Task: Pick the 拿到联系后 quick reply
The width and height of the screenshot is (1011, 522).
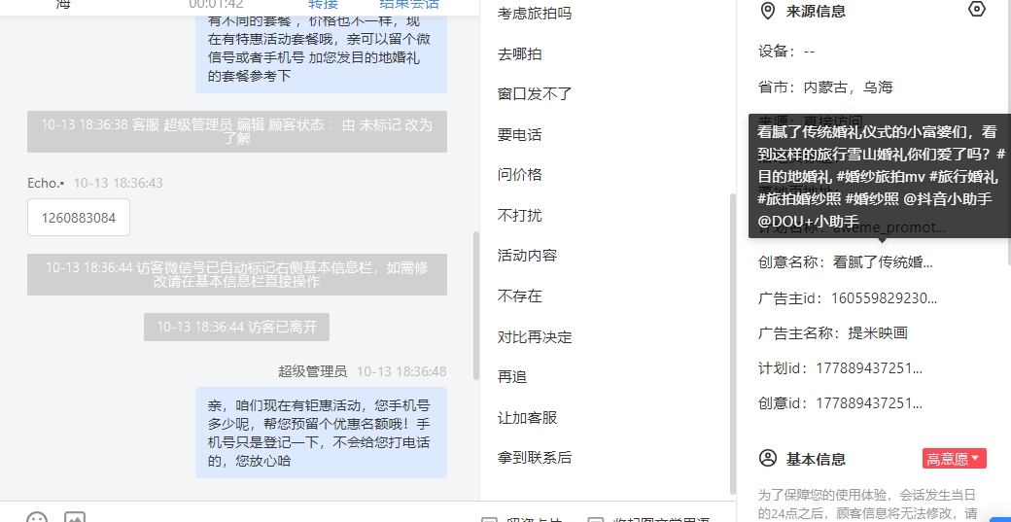Action: click(x=535, y=458)
